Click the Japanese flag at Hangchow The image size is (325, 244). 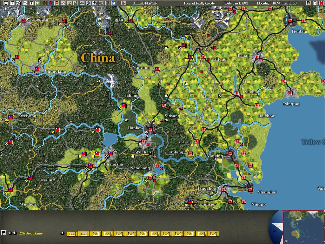[224, 189]
